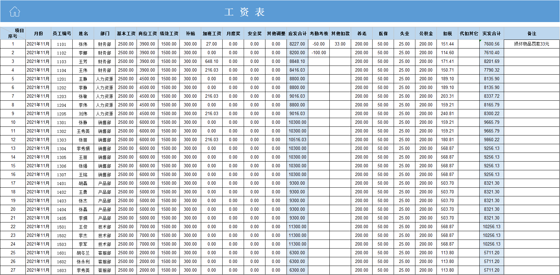560x275 pixels.
Task: Click tax cell 171.41
Action: click(448, 61)
